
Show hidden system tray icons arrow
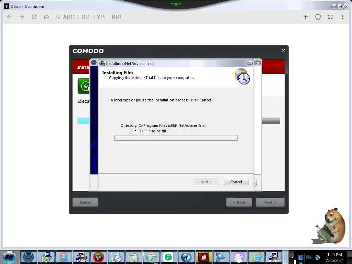coord(292,257)
